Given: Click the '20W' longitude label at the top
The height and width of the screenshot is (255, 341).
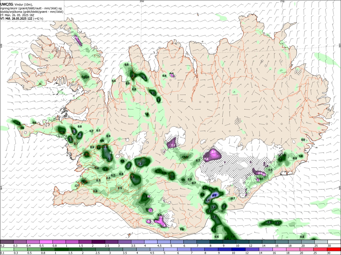Looking at the screenshot, I should (x=142, y=1).
